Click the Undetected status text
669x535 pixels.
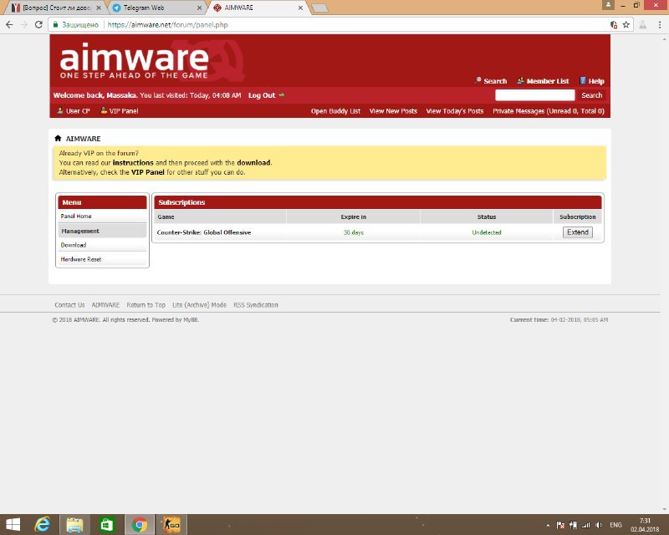[x=487, y=232]
